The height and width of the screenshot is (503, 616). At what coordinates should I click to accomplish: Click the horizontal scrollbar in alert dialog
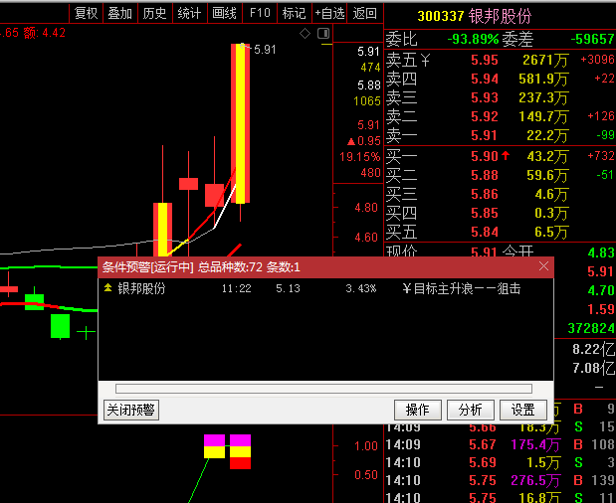click(x=323, y=389)
